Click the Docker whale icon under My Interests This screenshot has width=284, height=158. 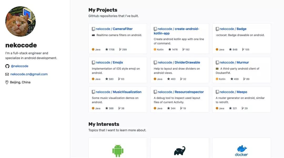[241, 149]
